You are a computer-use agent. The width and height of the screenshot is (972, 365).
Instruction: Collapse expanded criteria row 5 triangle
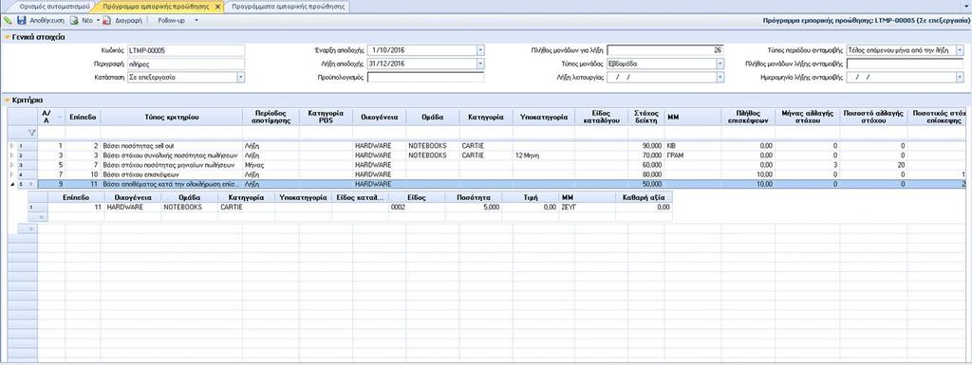11,184
